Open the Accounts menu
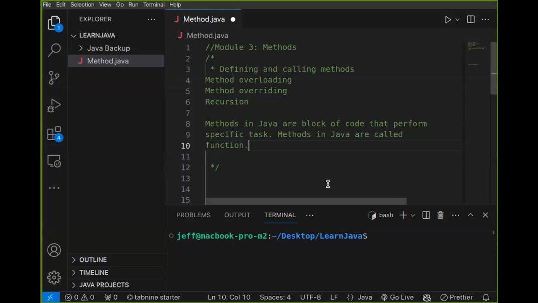 point(54,250)
